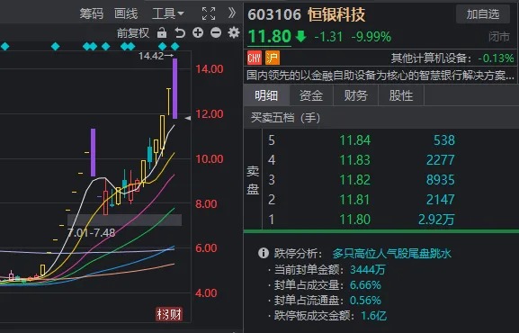Image resolution: width=519 pixels, height=333 pixels.
Task: Select sell level 3 price 11.82
Action: click(x=355, y=180)
